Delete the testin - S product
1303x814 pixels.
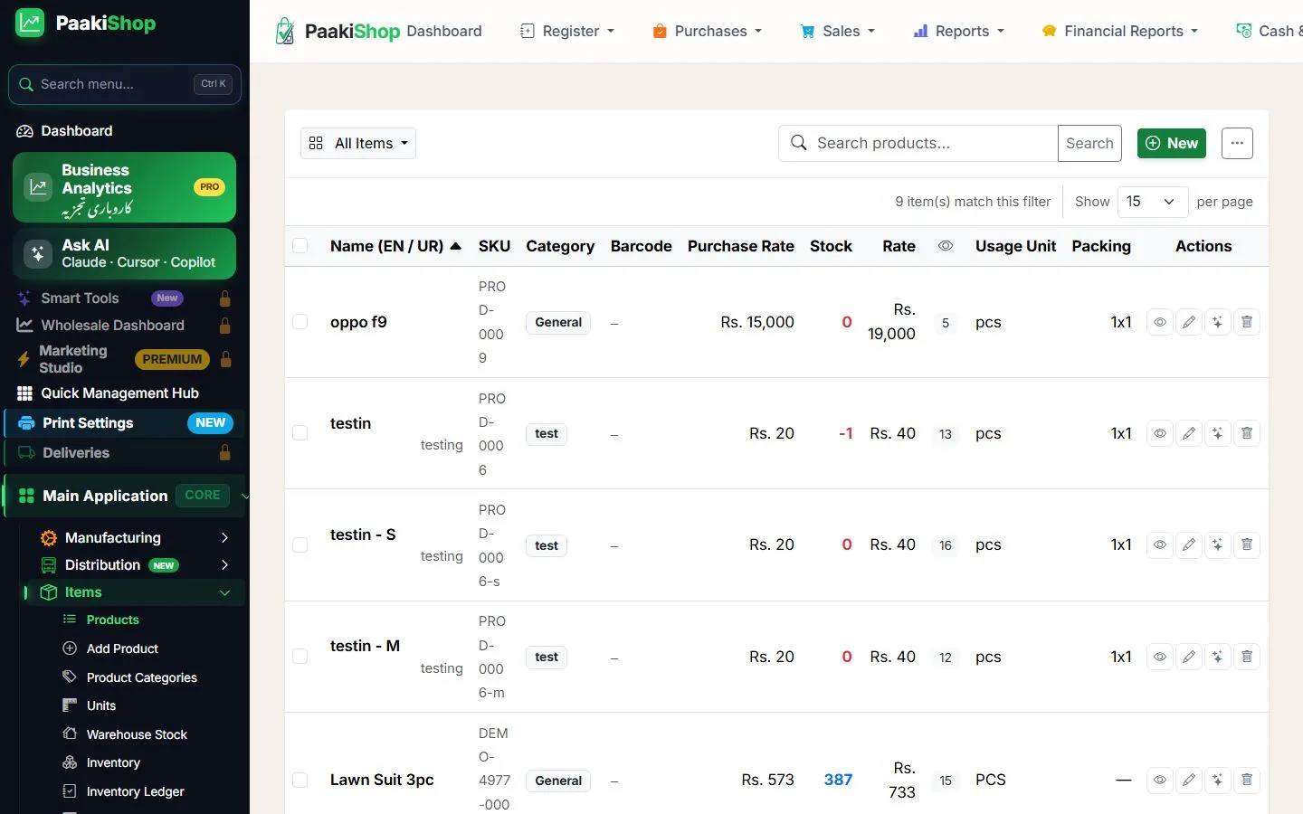coord(1246,544)
